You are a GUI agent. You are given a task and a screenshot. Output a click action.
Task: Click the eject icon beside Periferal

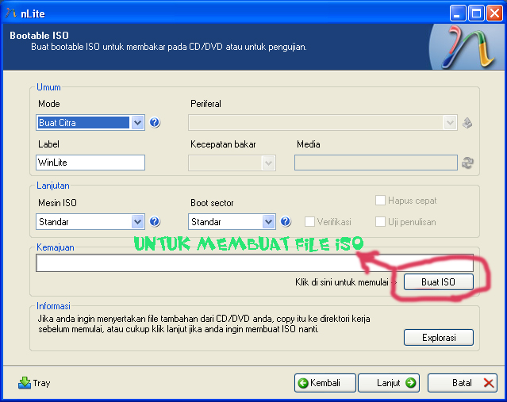(x=467, y=123)
